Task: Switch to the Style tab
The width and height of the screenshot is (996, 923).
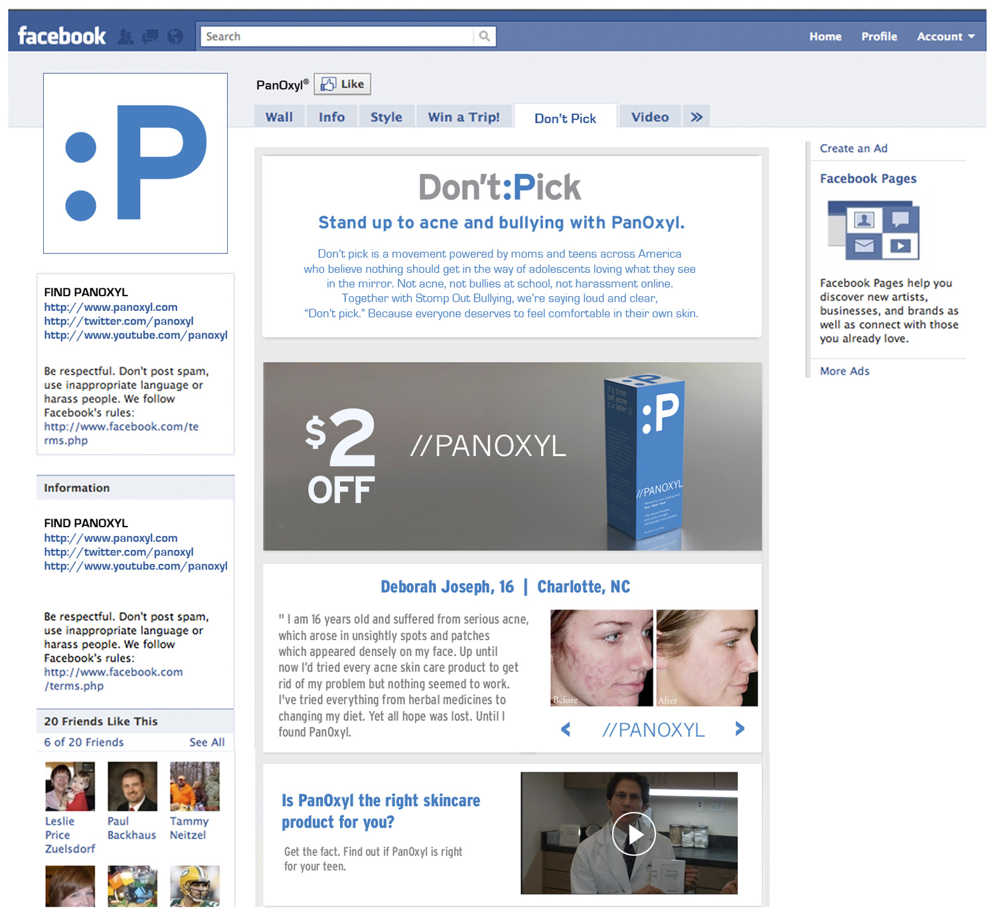Action: tap(386, 117)
